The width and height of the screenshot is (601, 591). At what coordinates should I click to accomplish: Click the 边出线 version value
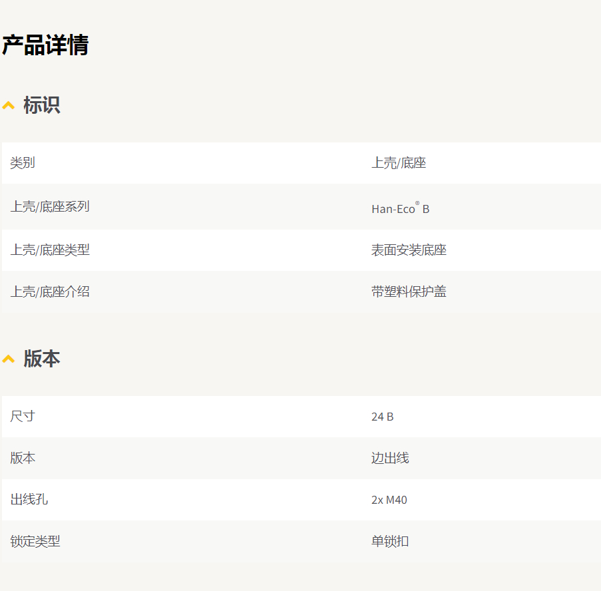[389, 458]
